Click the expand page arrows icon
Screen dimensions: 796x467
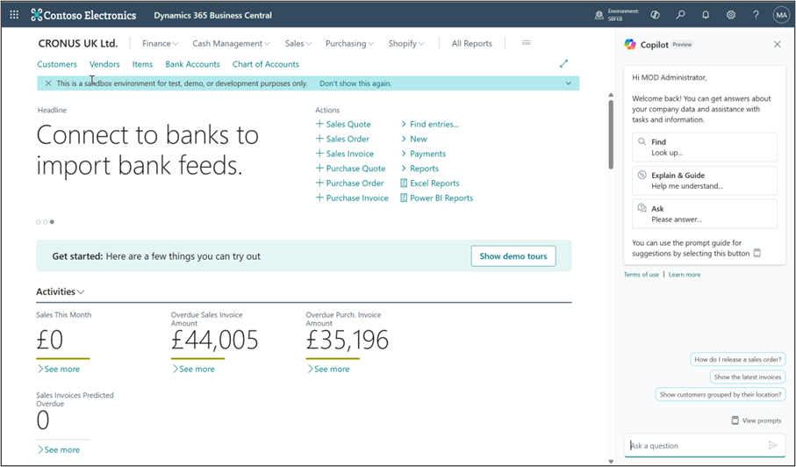pos(563,63)
